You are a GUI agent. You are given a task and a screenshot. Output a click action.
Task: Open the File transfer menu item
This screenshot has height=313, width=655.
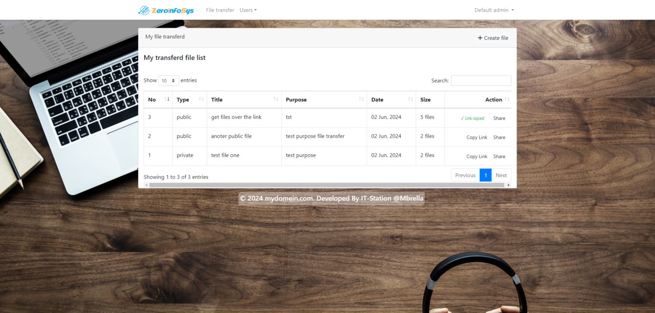click(220, 10)
